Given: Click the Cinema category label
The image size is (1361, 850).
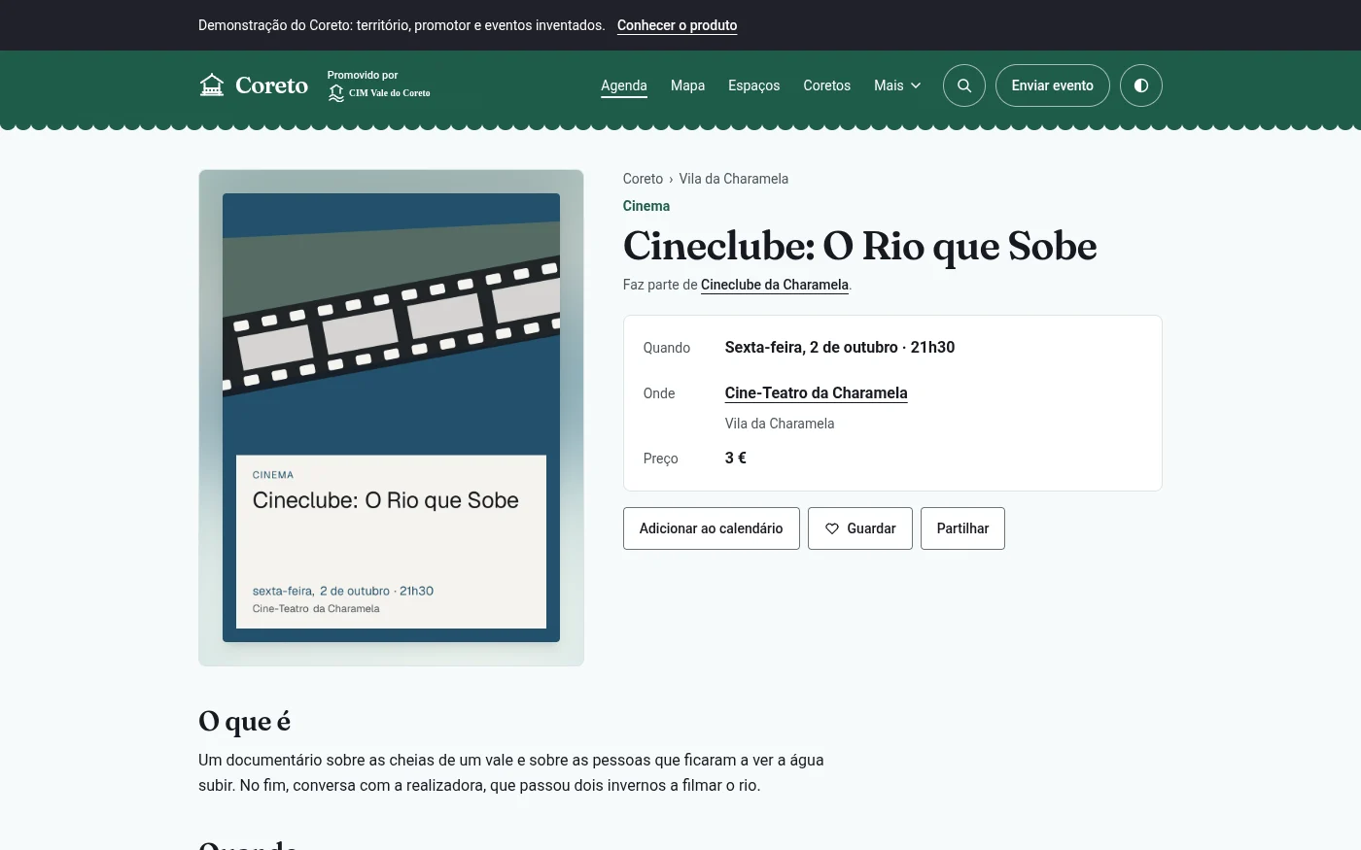Looking at the screenshot, I should 646,206.
